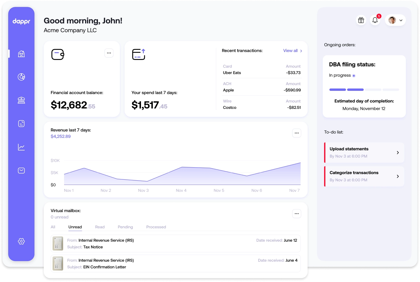Viewport: 420px width, 282px height.
Task: Open the pie chart analytics sidebar icon
Action: coord(21,77)
